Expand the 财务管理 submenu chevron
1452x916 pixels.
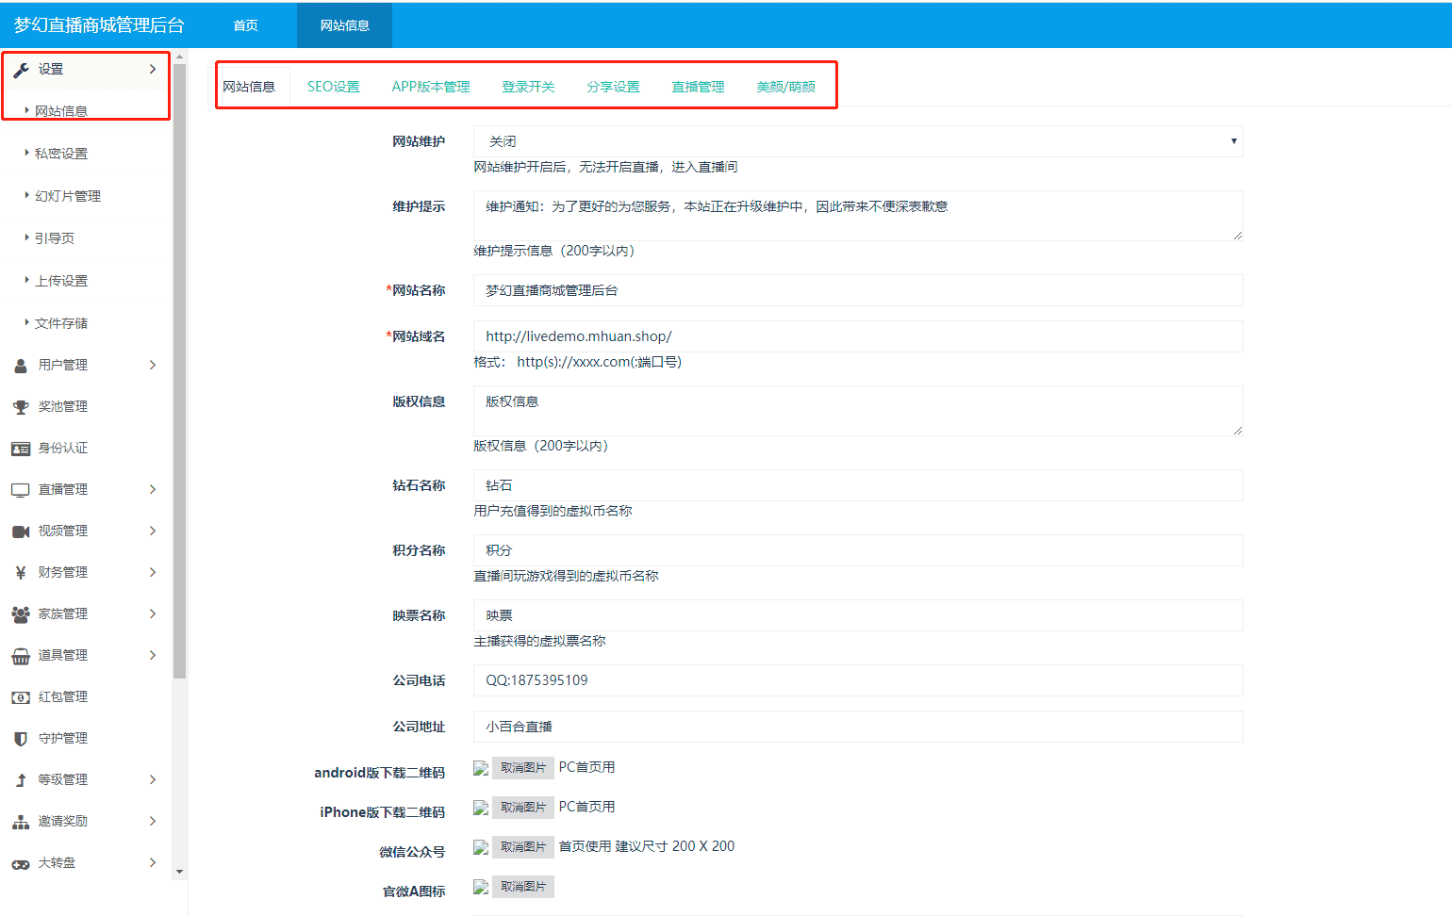pos(153,573)
